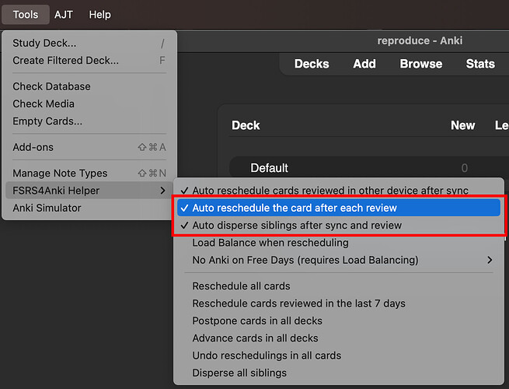Click the New column header
This screenshot has height=389, width=509.
click(x=462, y=125)
